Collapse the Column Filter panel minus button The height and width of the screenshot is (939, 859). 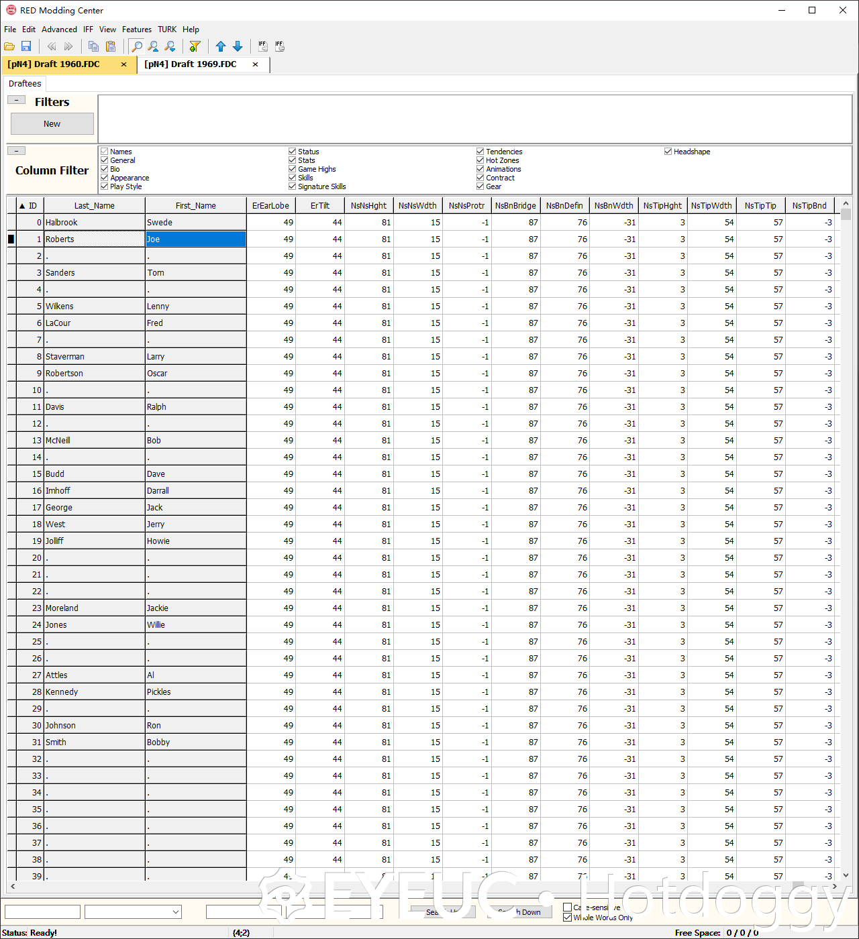(16, 151)
